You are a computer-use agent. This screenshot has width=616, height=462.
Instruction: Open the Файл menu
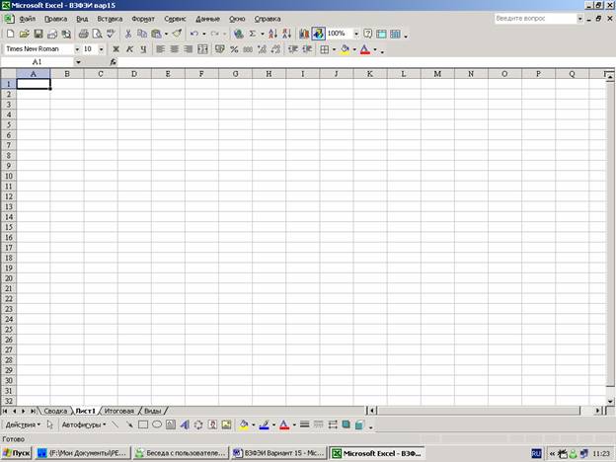(x=27, y=19)
